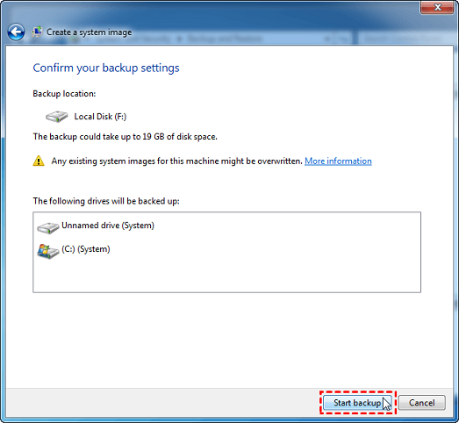459x423 pixels.
Task: Click the Confirm your backup settings heading
Action: click(106, 68)
